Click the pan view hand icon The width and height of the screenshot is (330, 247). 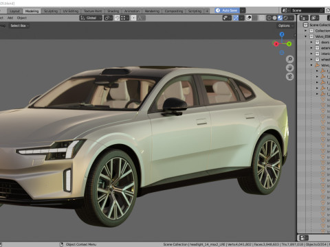coord(290,68)
